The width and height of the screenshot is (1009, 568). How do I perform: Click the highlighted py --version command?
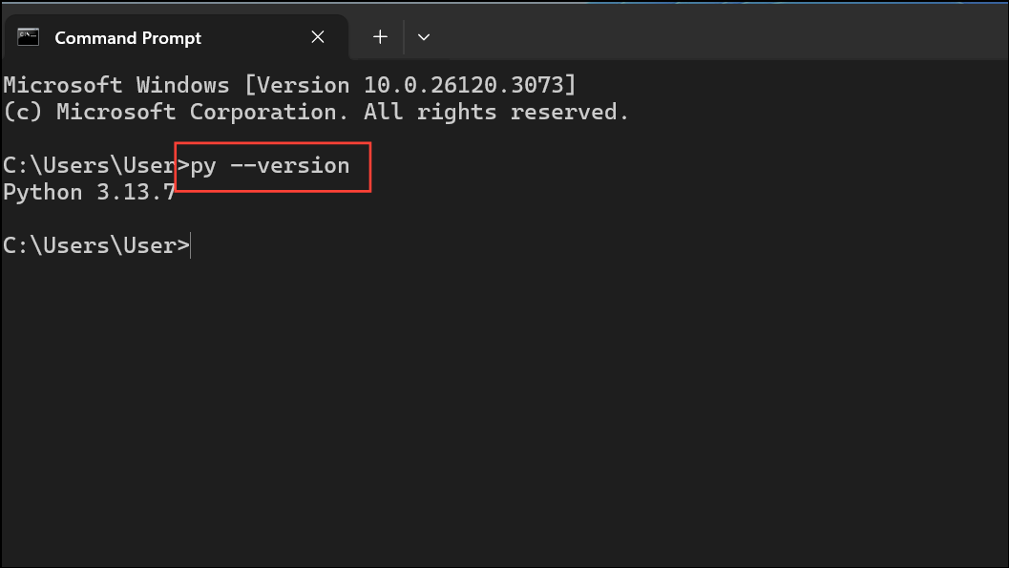point(272,165)
